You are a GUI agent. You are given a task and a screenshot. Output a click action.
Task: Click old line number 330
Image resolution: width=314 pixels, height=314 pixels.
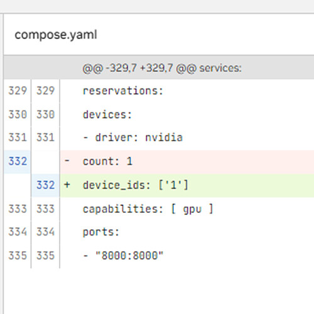[x=18, y=114]
